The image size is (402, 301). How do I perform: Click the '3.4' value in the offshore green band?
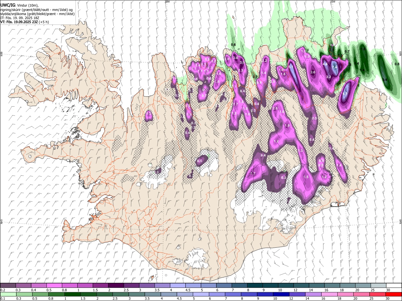[x=384, y=80]
